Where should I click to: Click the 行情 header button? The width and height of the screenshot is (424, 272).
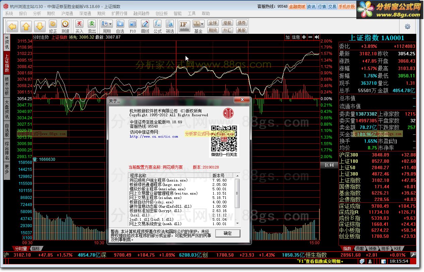322,6
